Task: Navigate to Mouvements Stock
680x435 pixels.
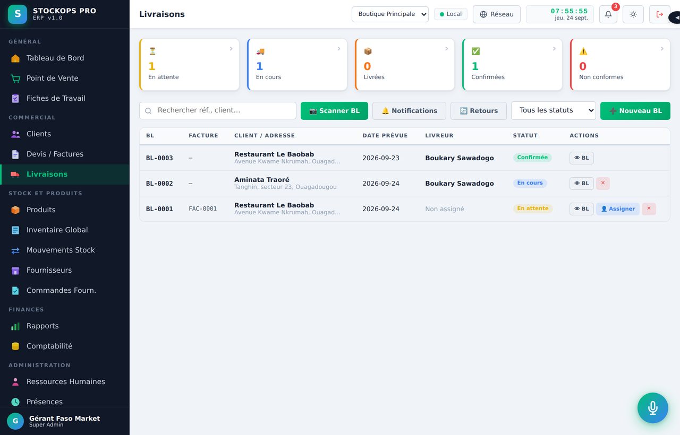Action: pos(65,250)
